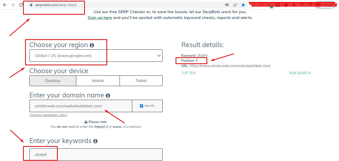Toggle the Use URL checkbox
The width and height of the screenshot is (339, 161).
[142, 106]
